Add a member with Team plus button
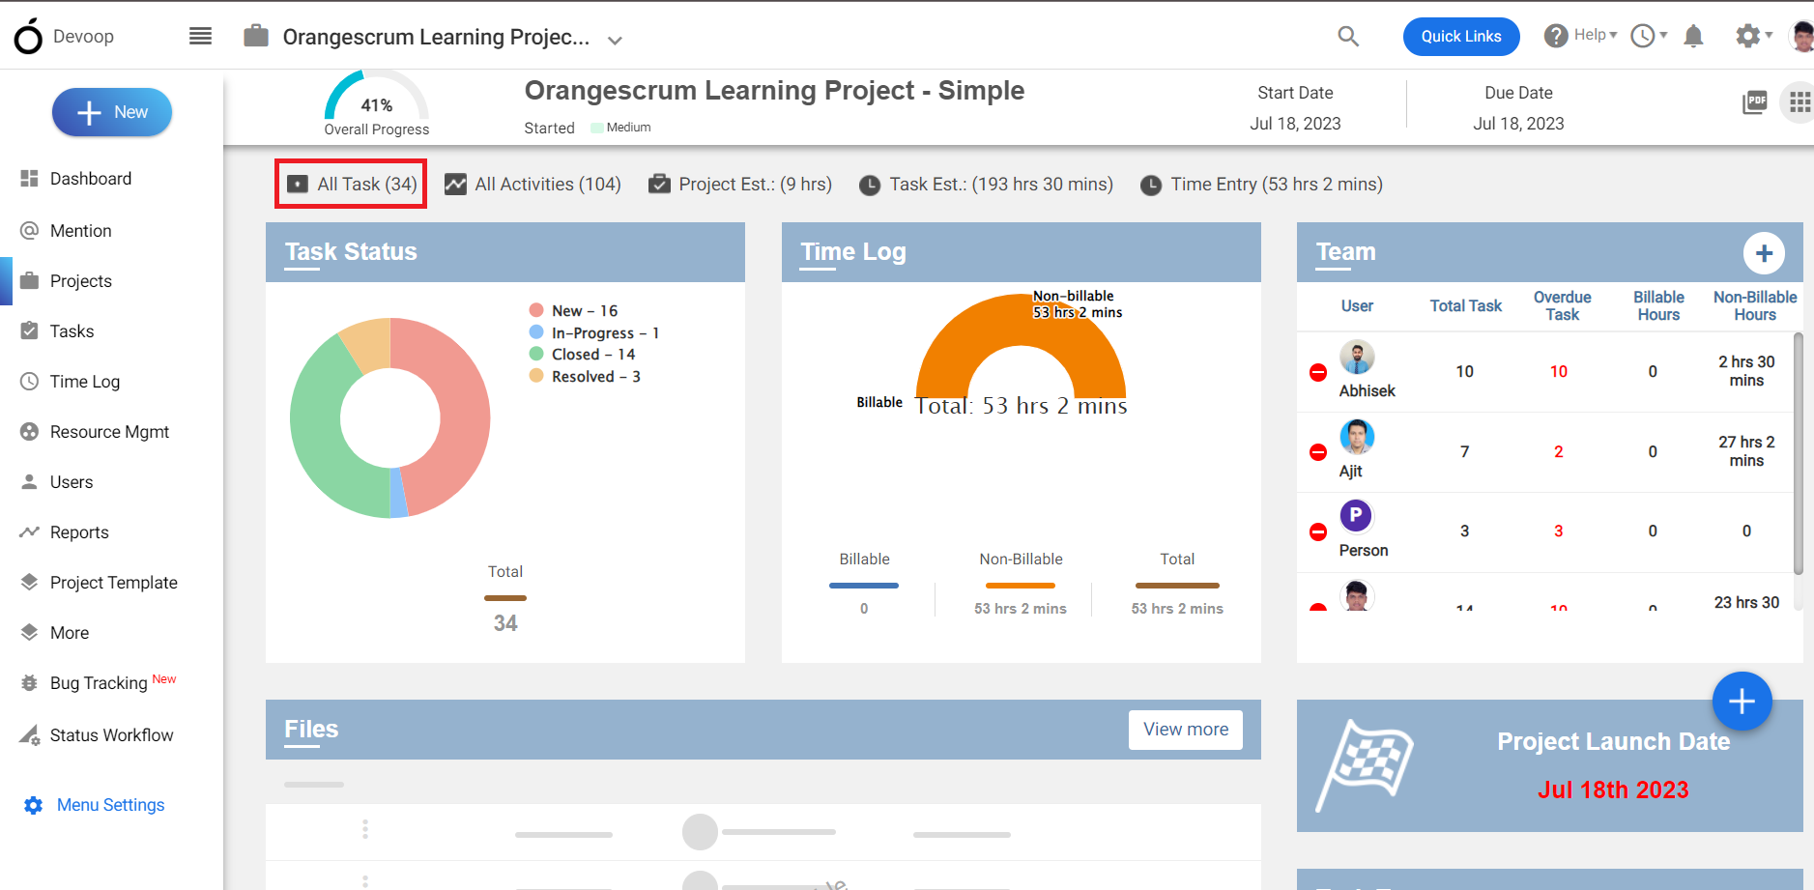The image size is (1814, 890). pyautogui.click(x=1764, y=253)
